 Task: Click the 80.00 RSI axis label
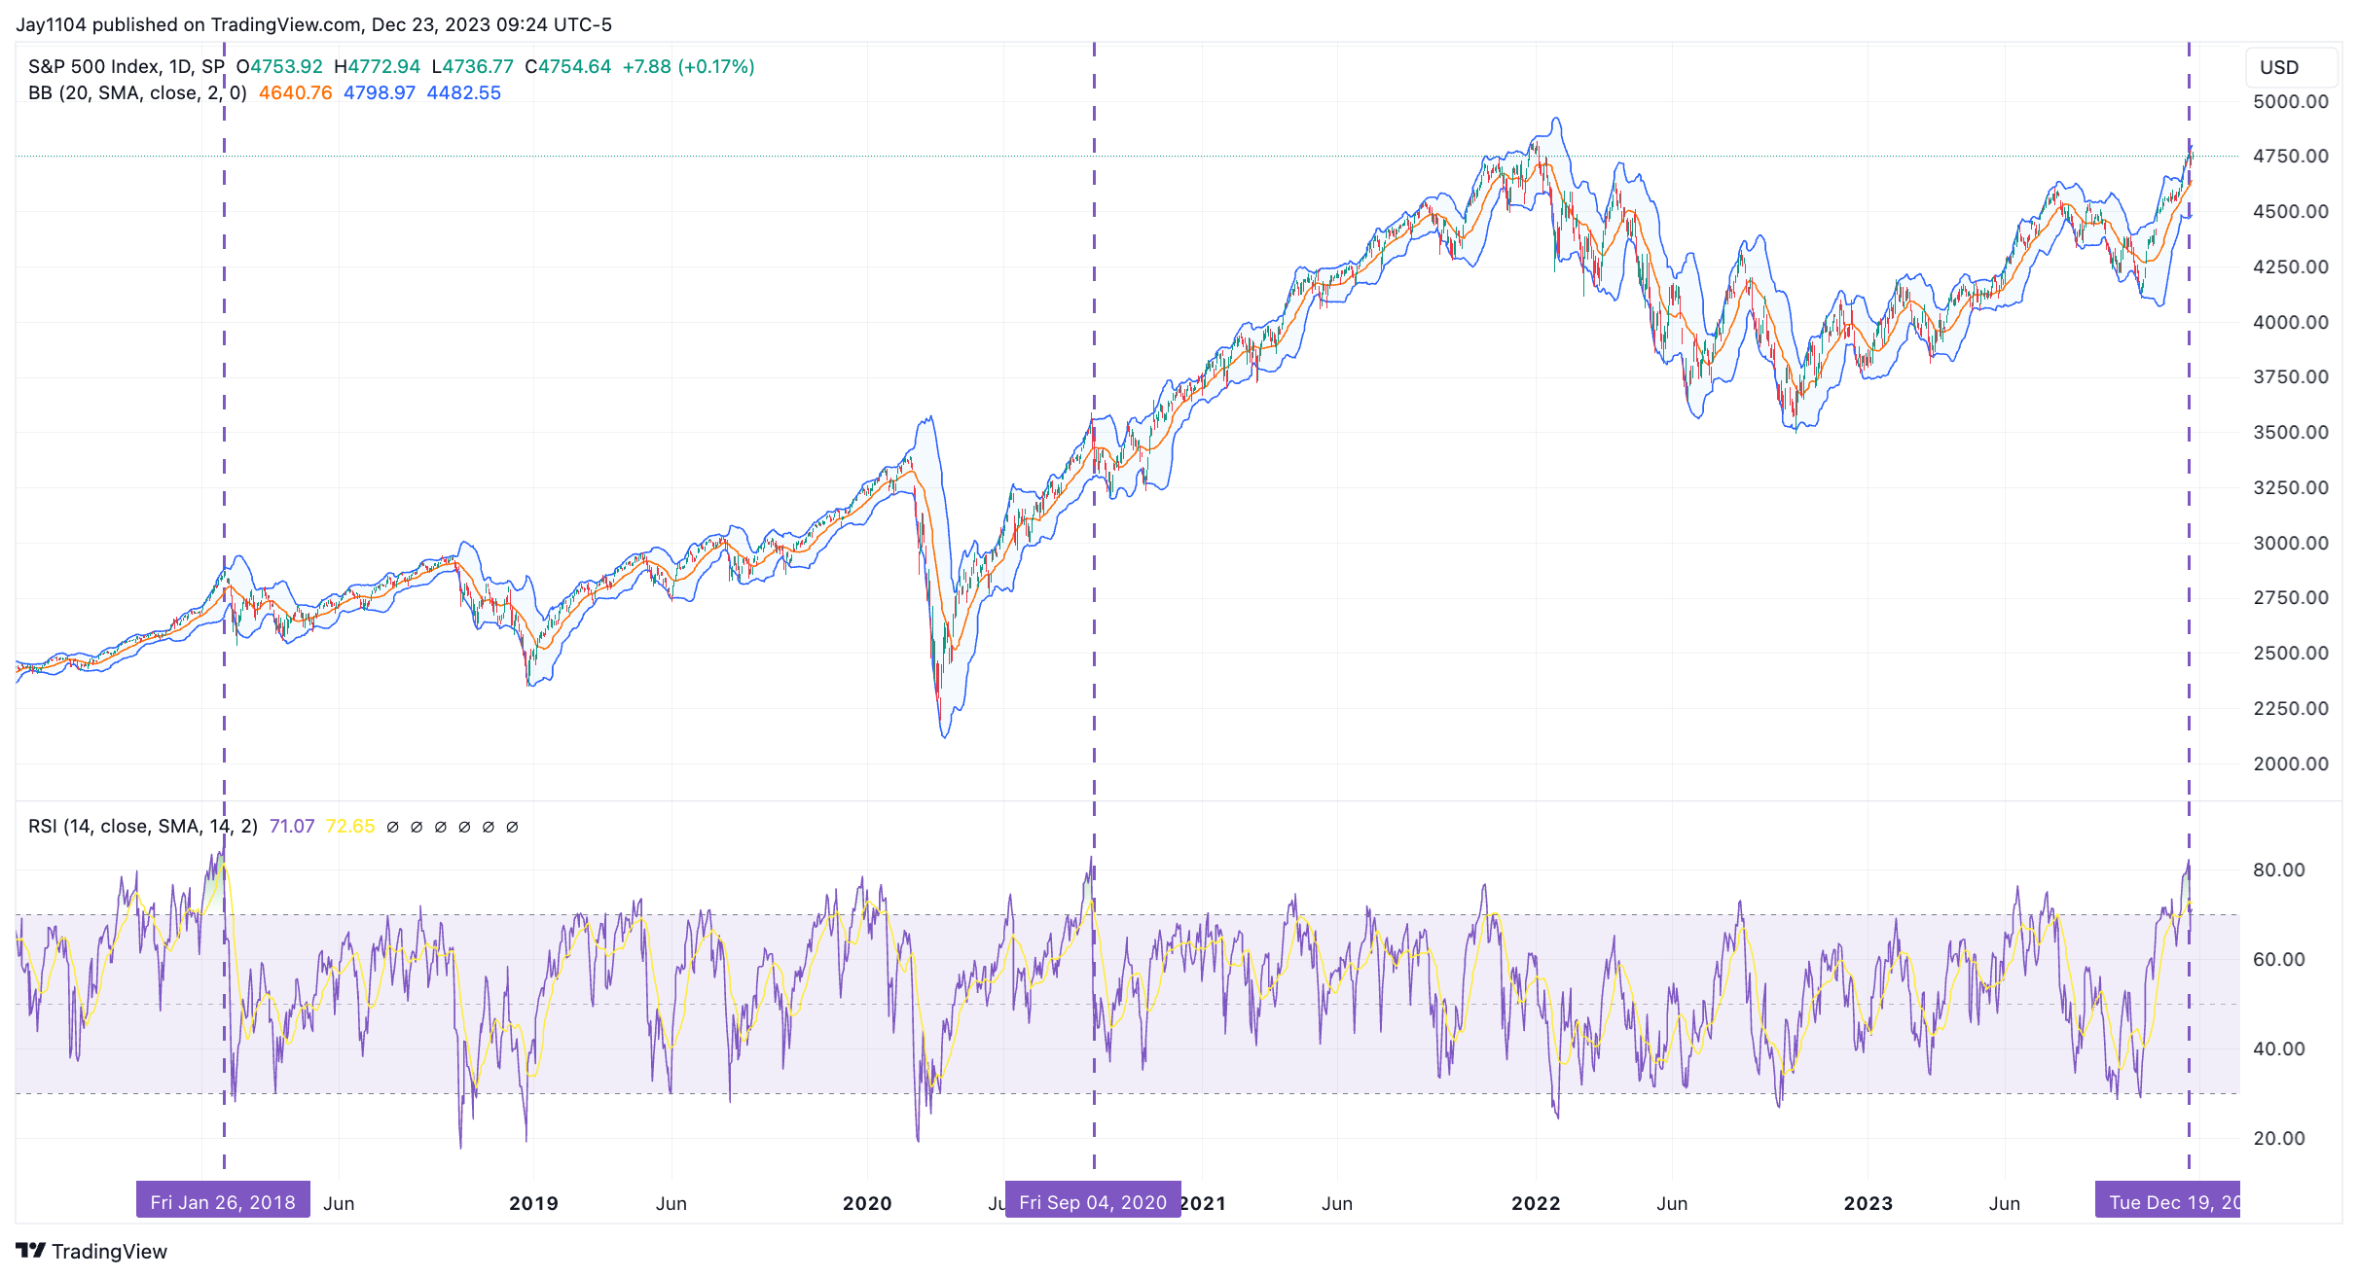(x=2279, y=870)
